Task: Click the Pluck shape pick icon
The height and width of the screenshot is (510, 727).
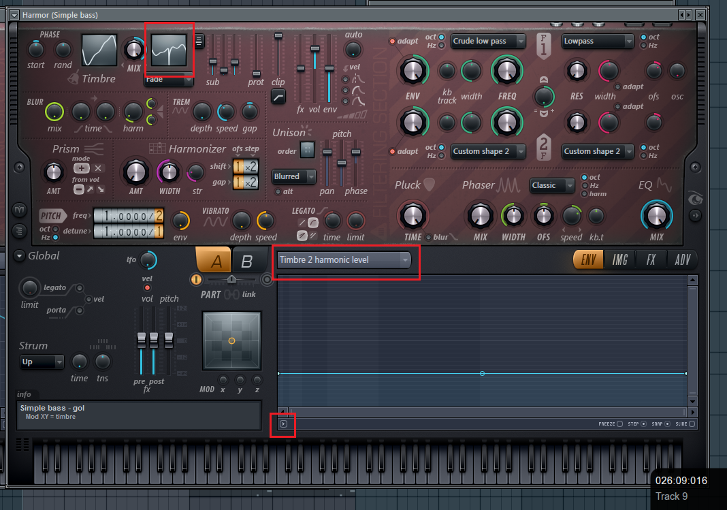Action: [430, 185]
